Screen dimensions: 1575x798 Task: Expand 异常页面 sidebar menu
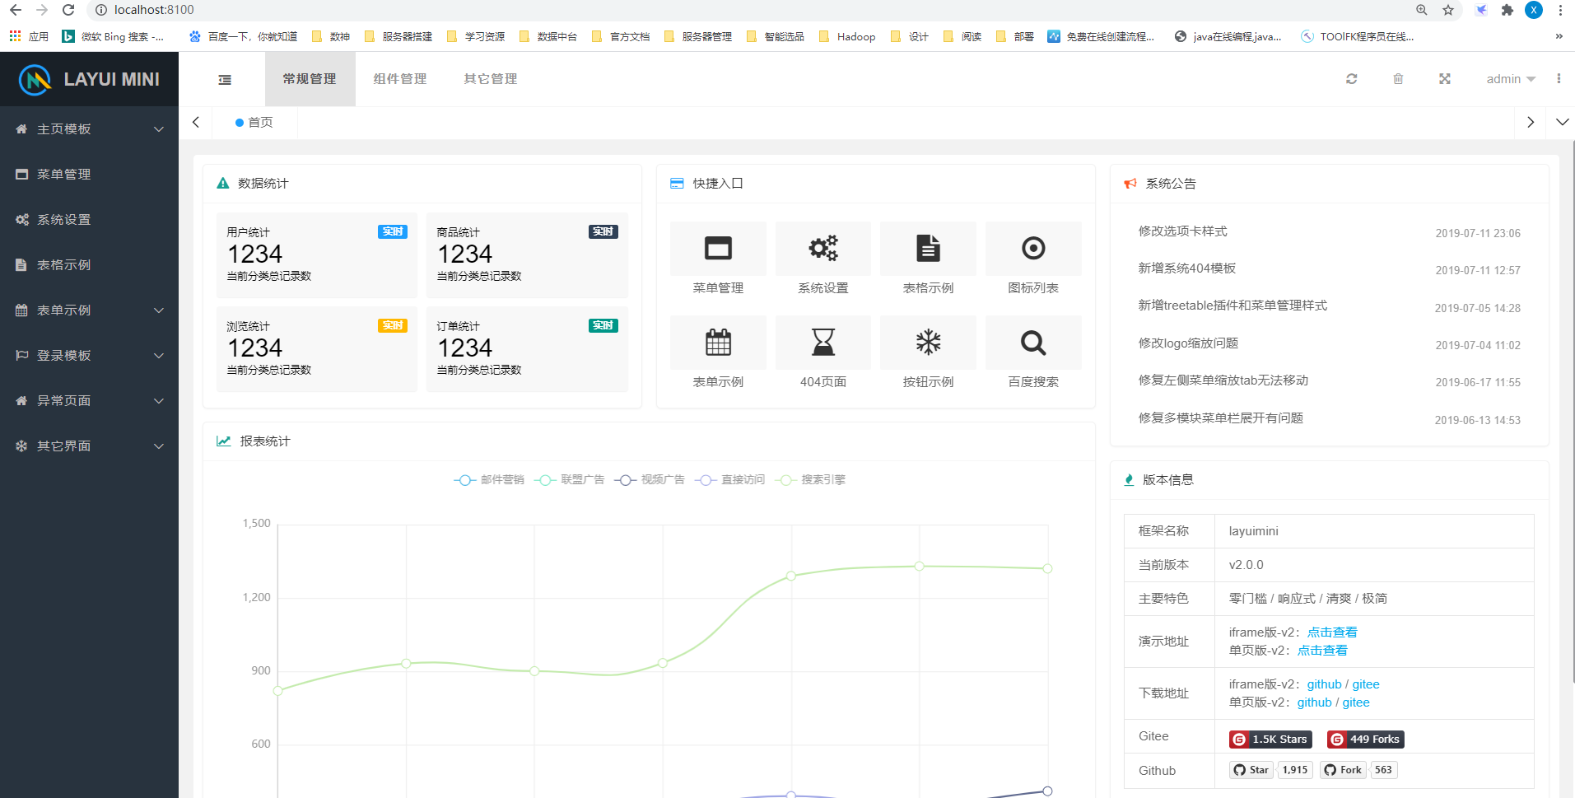[x=89, y=401]
